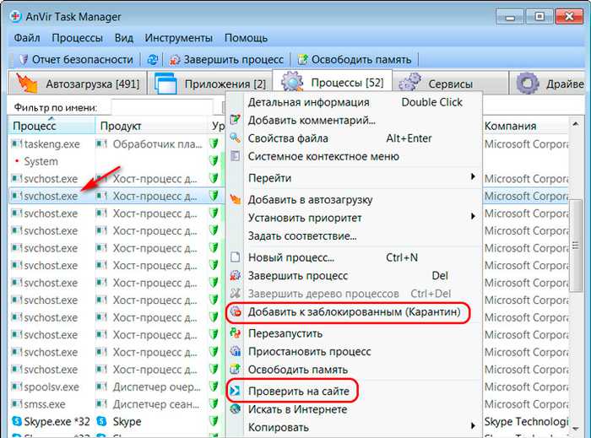Click the new process page icon

click(x=236, y=257)
